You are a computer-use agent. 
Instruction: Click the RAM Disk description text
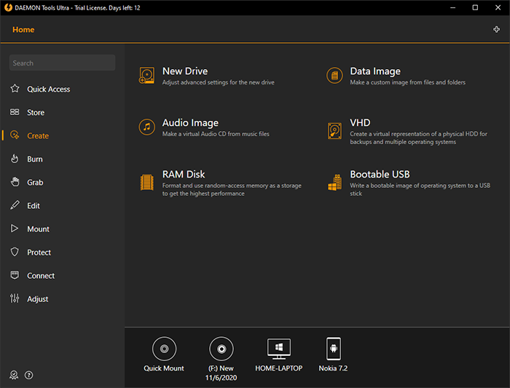pos(232,189)
